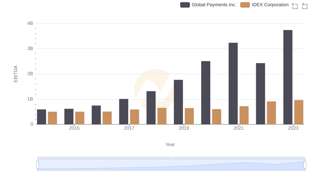Viewport: 312px width, 180px height.
Task: Select Global Payments 2019 bar
Action: tap(178, 102)
